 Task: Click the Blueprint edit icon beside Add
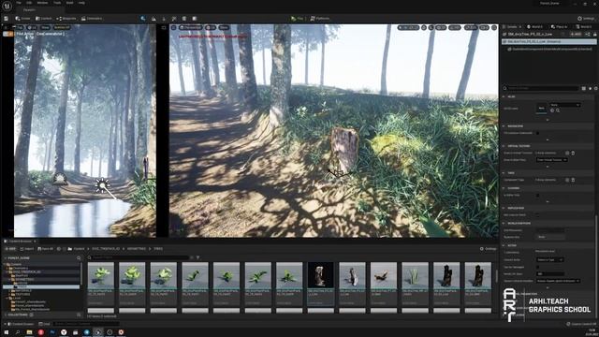click(587, 35)
